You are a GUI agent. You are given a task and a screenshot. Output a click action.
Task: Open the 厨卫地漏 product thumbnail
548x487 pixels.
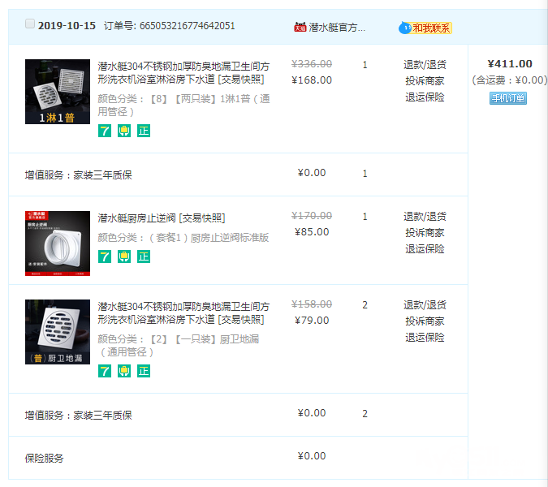pos(58,332)
